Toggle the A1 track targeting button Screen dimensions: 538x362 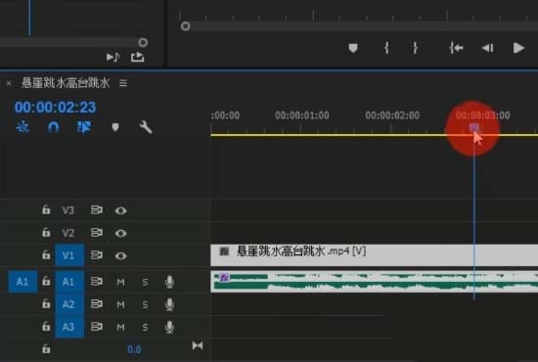tap(69, 282)
